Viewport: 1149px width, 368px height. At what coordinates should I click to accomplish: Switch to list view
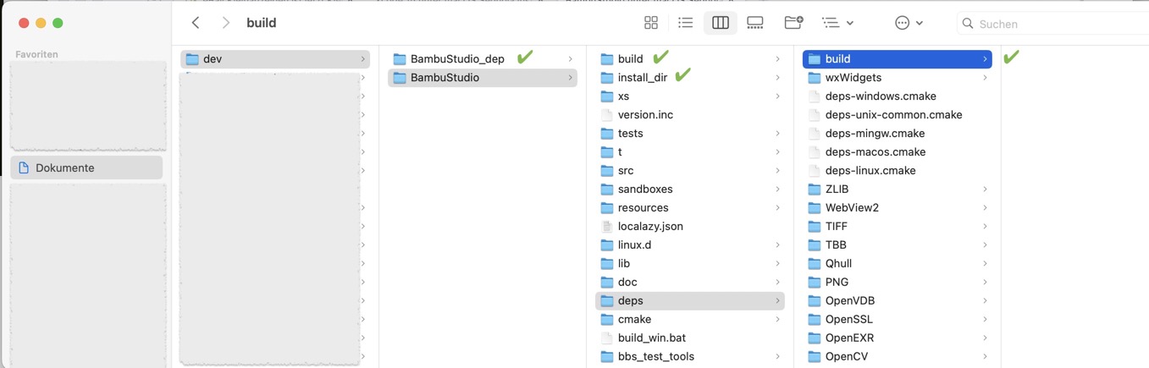(x=686, y=23)
